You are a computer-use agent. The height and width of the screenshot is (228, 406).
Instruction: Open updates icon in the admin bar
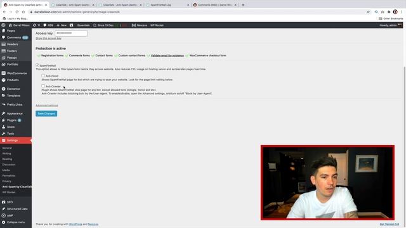pyautogui.click(x=36, y=25)
